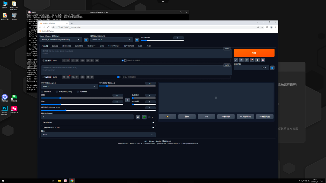Collapse the 提示词 section chevron
Viewport: 326px width, 183px height.
(44, 60)
